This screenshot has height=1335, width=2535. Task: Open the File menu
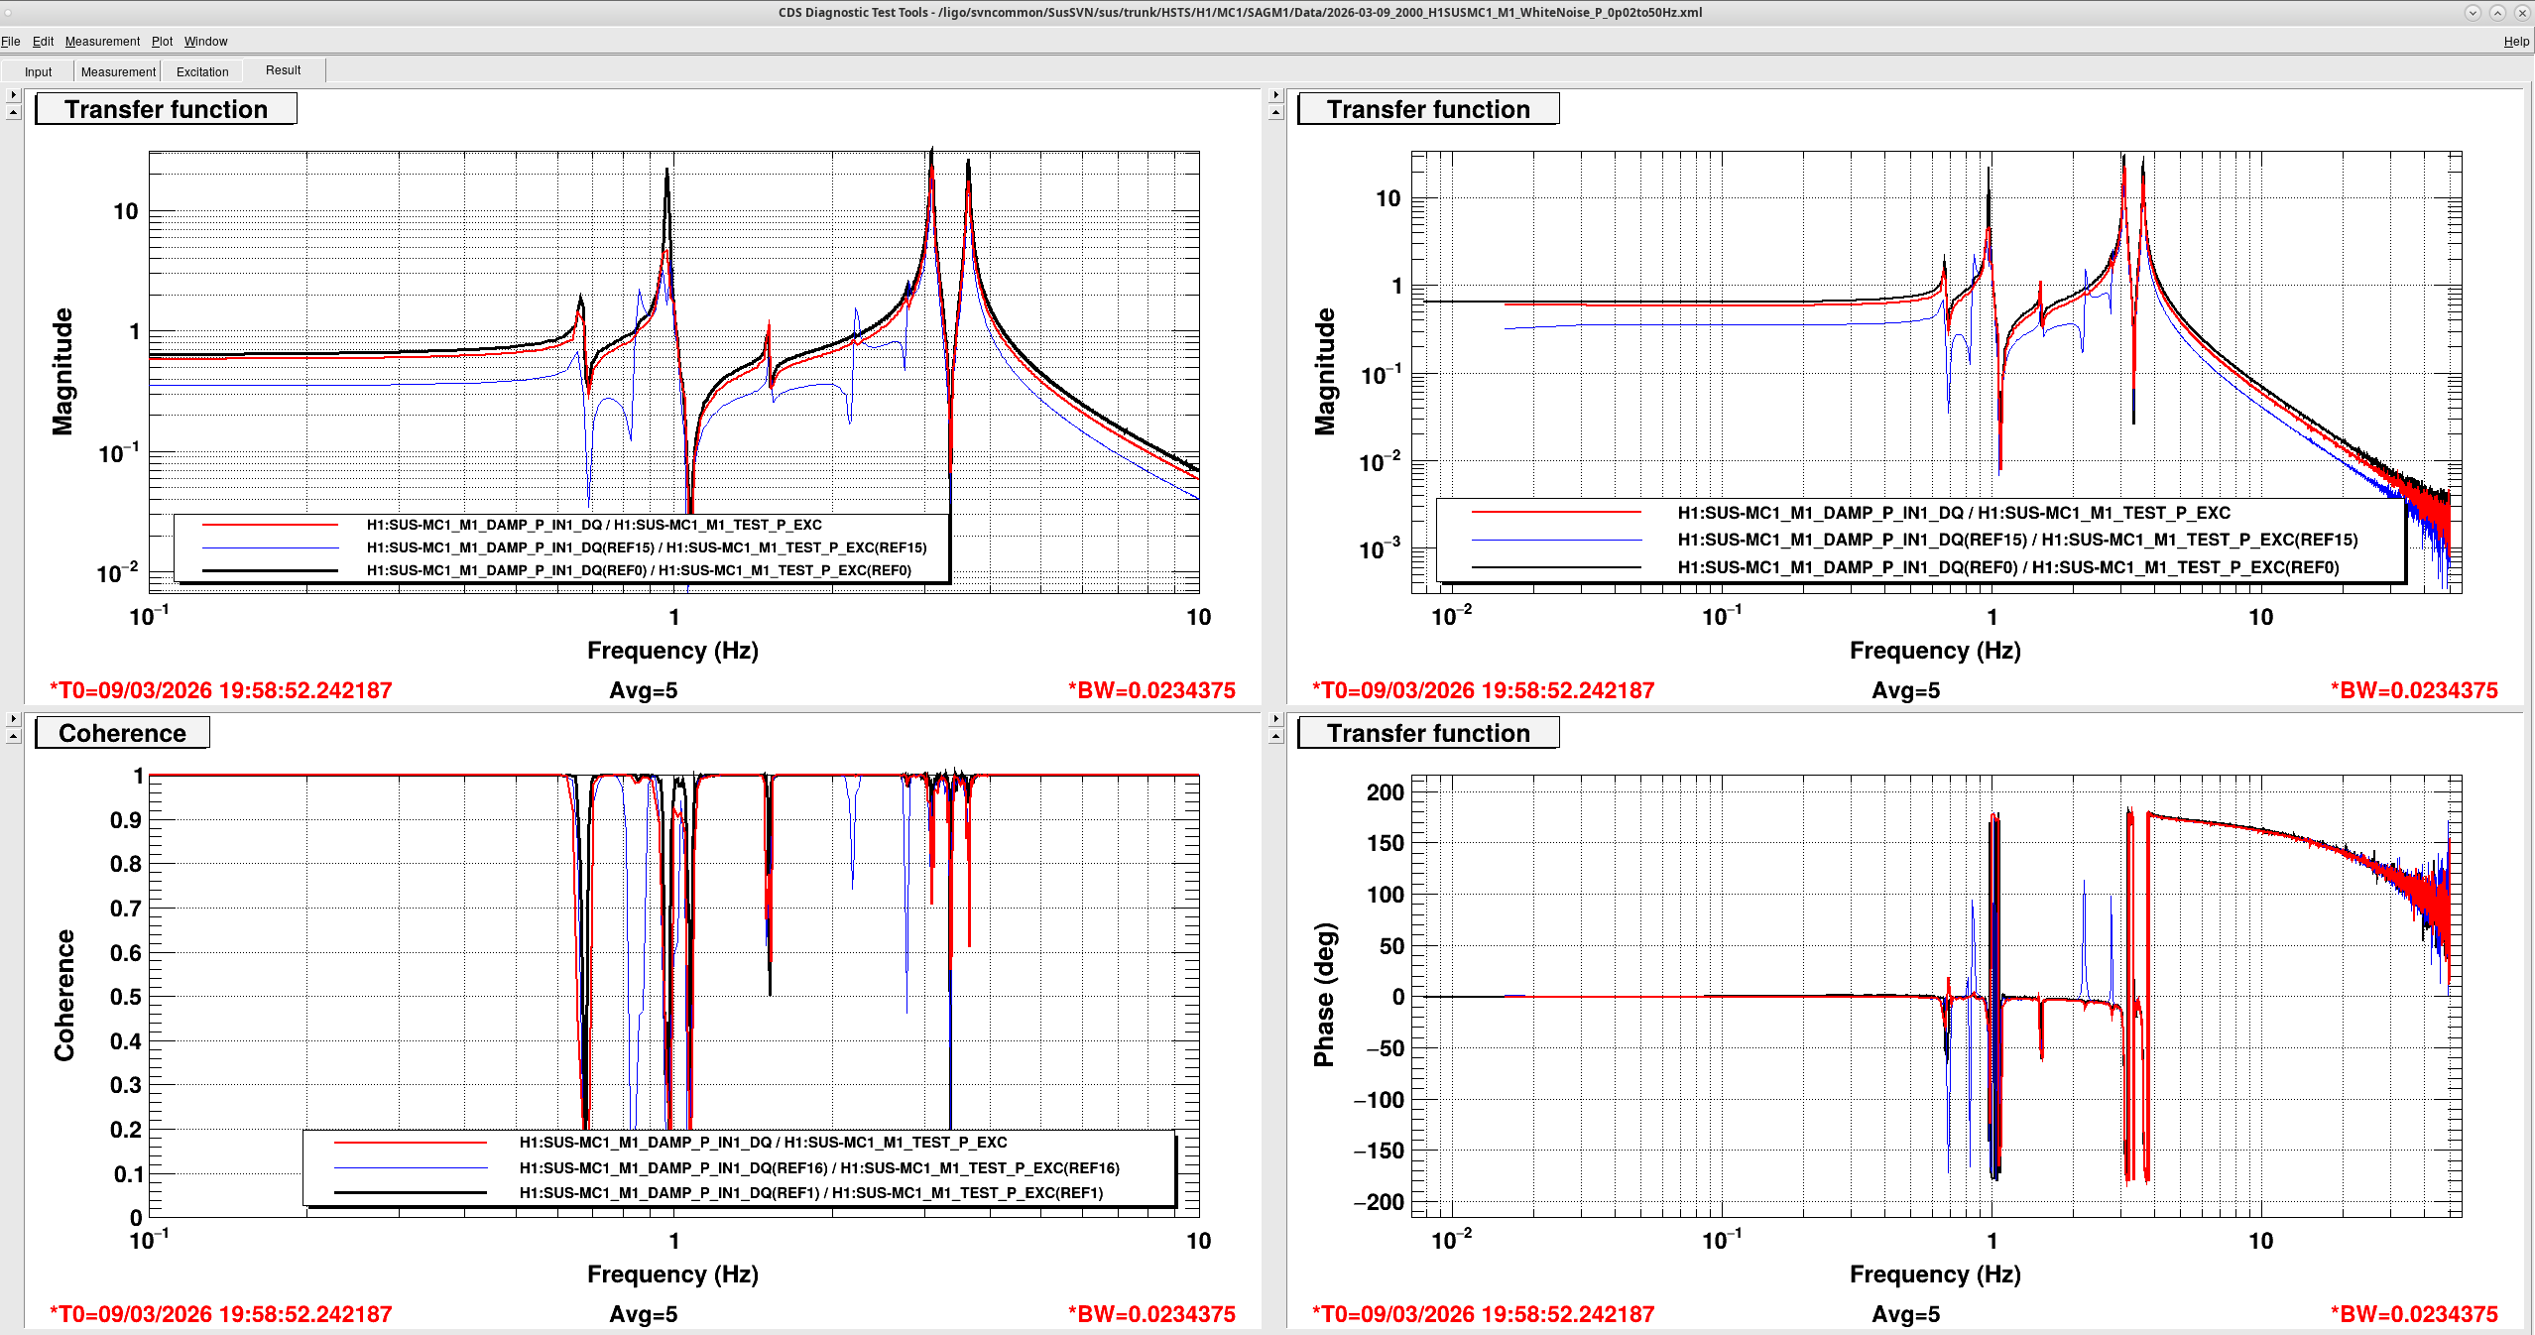pyautogui.click(x=11, y=42)
